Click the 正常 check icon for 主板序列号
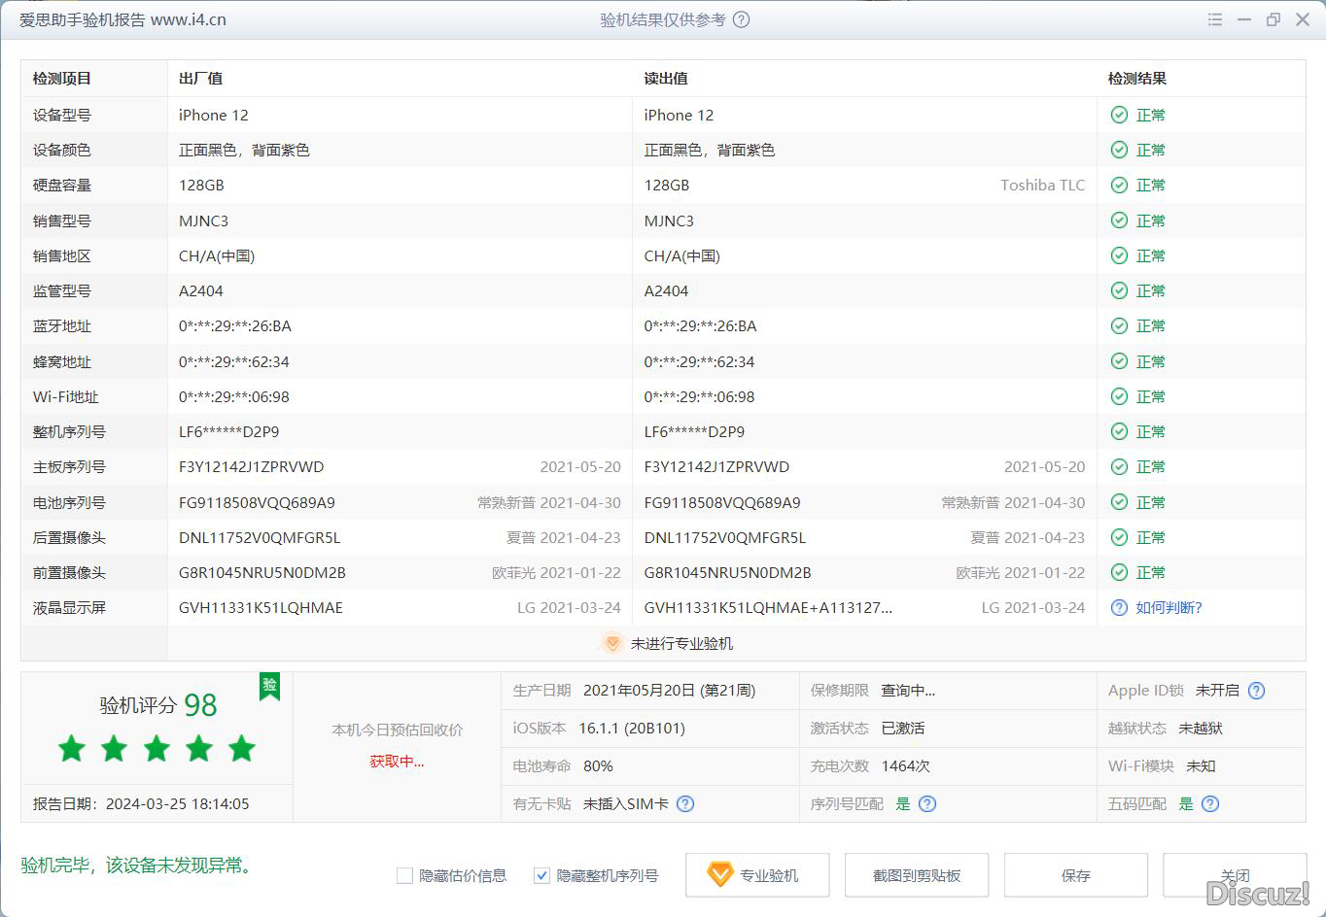1326x917 pixels. tap(1119, 466)
